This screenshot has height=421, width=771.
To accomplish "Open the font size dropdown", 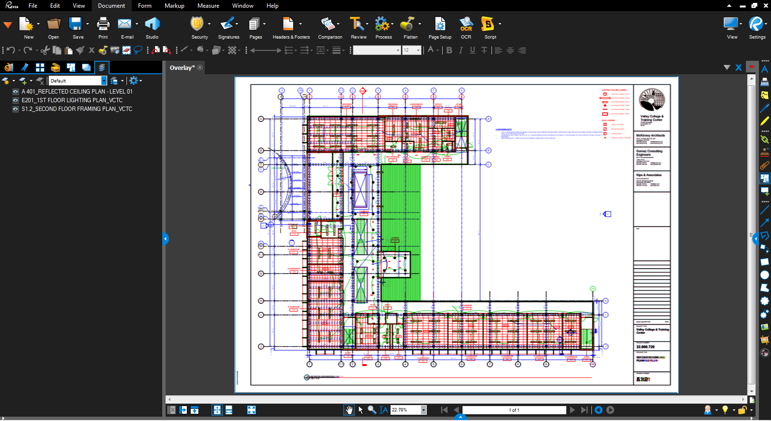I will click(x=418, y=50).
